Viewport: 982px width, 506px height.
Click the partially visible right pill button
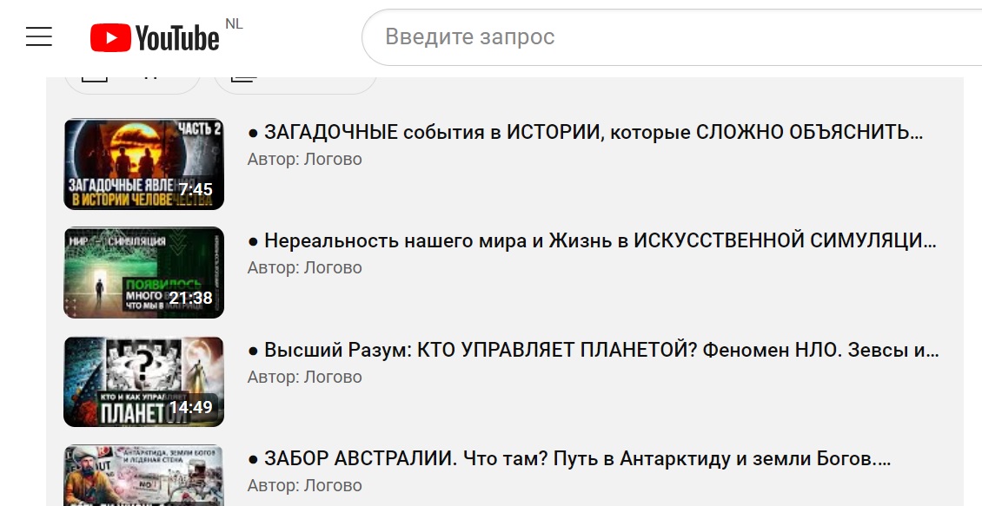coord(295,82)
